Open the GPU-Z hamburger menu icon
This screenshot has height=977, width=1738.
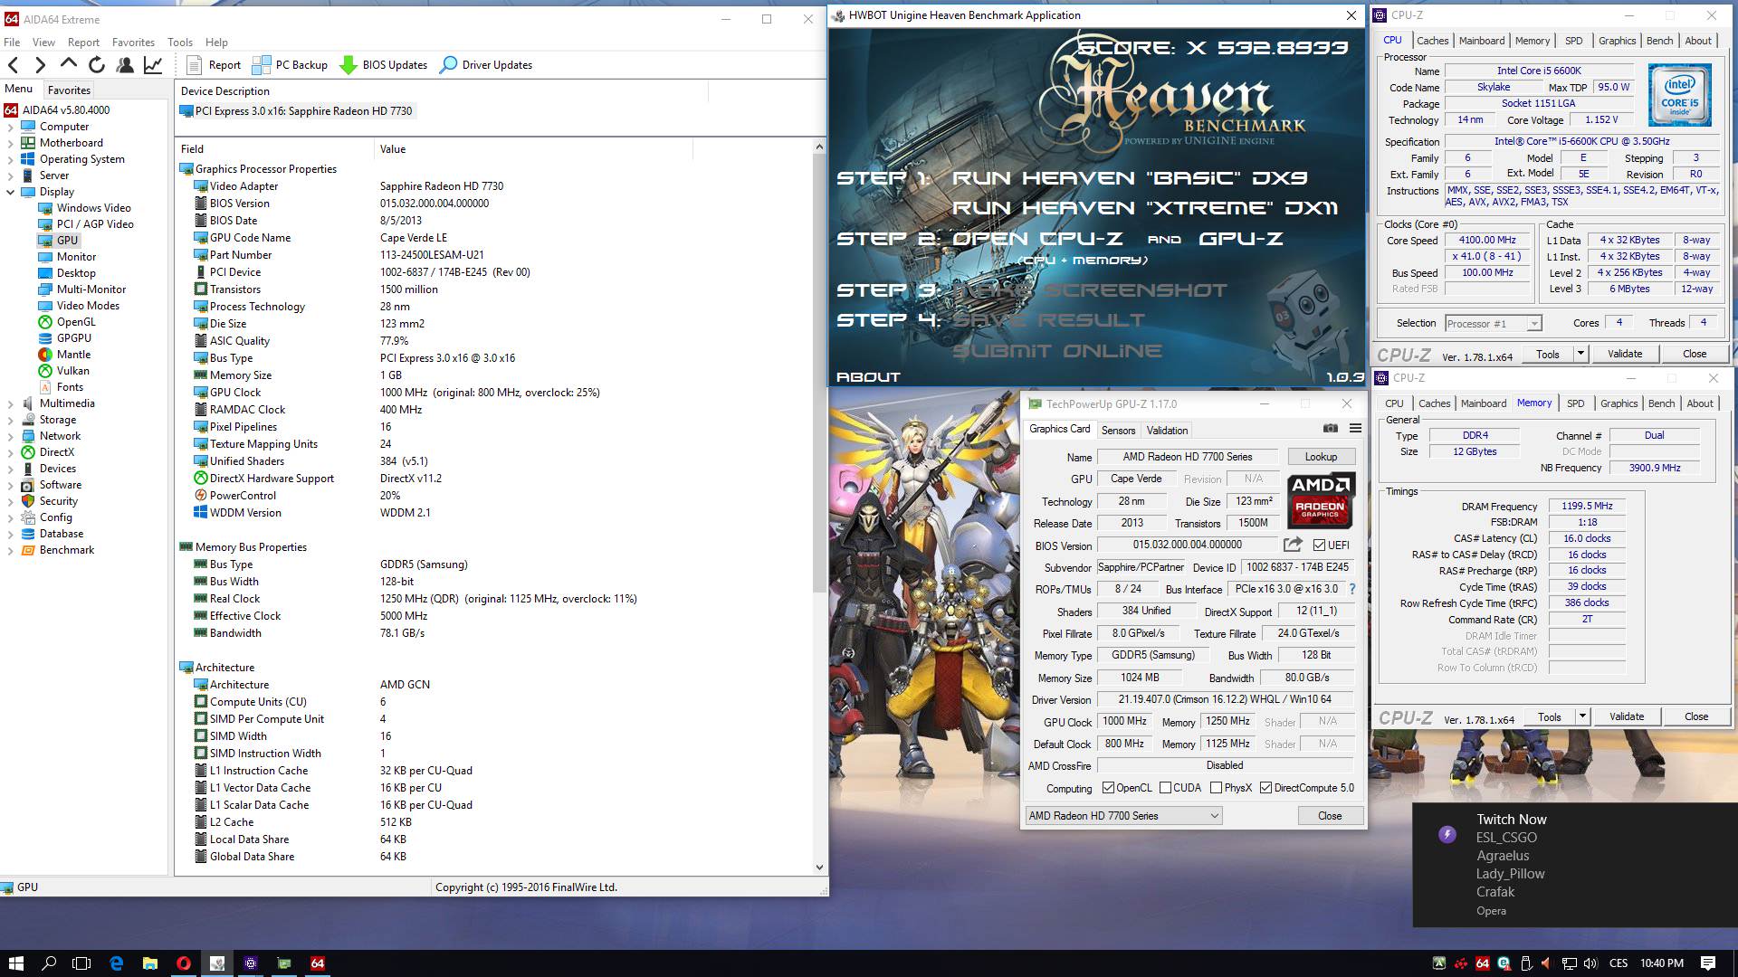(1355, 429)
